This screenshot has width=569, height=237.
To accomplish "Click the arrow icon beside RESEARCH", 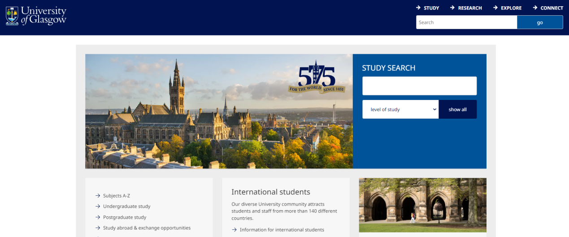I will point(452,8).
